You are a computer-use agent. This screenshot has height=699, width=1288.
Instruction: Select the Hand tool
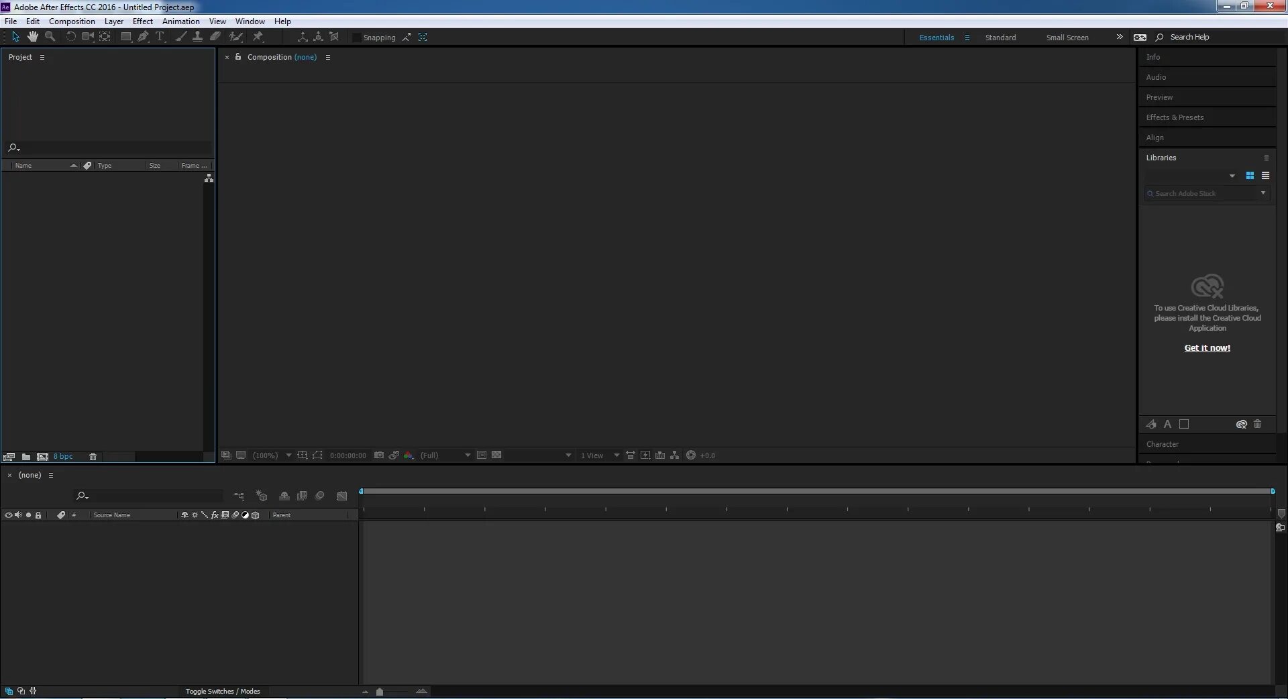[x=32, y=37]
